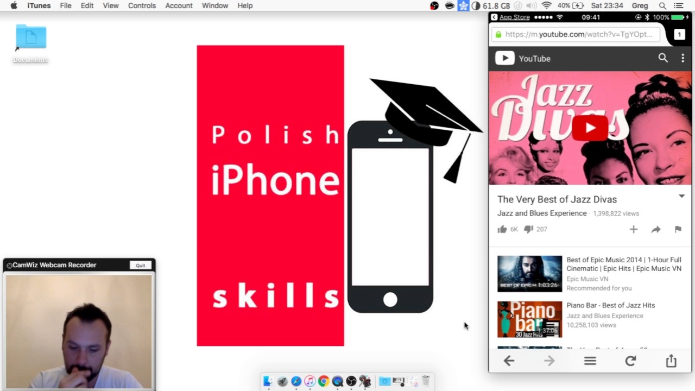Open the Help menu
Viewport: 695px width, 391px height.
pos(245,5)
